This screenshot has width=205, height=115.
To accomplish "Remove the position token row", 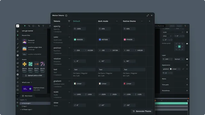I will click(x=70, y=48).
